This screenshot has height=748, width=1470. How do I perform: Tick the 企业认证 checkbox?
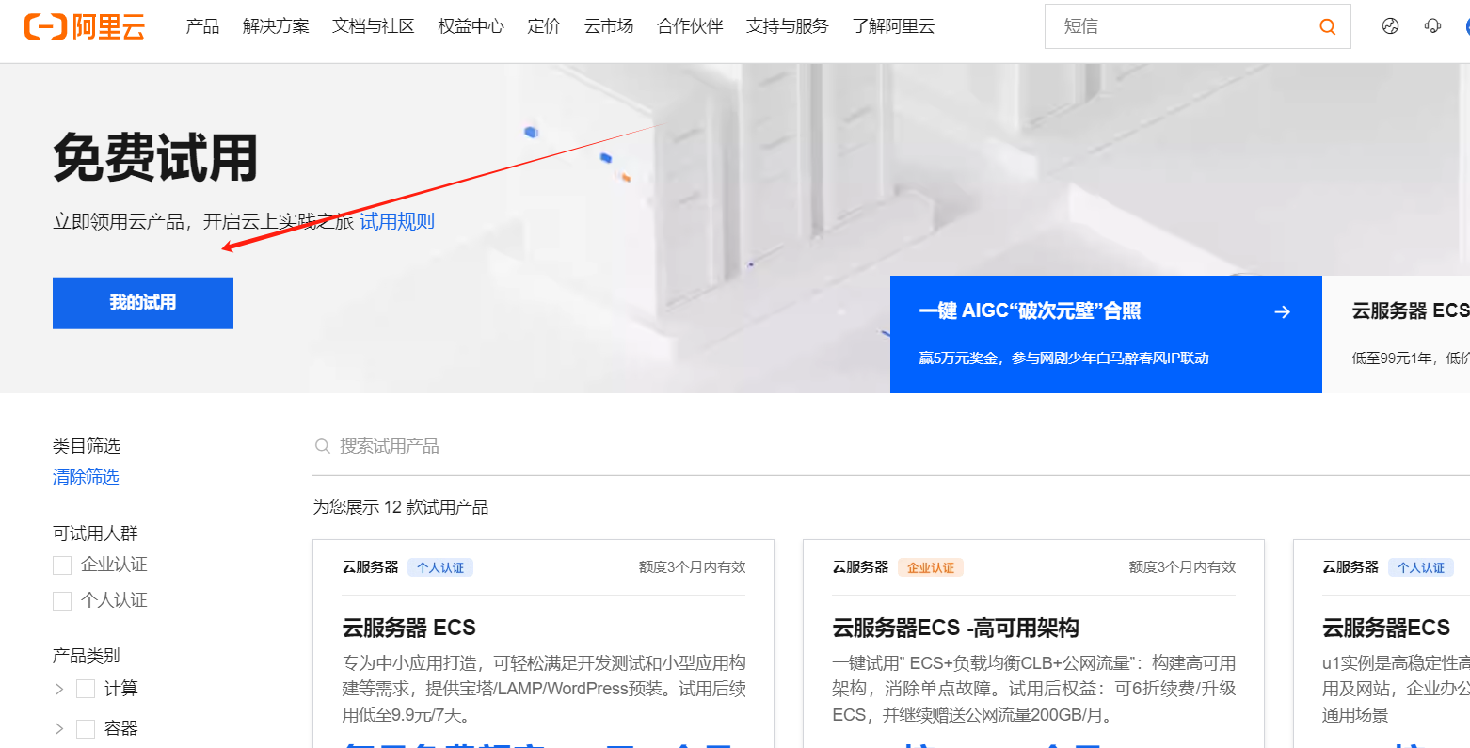coord(62,565)
